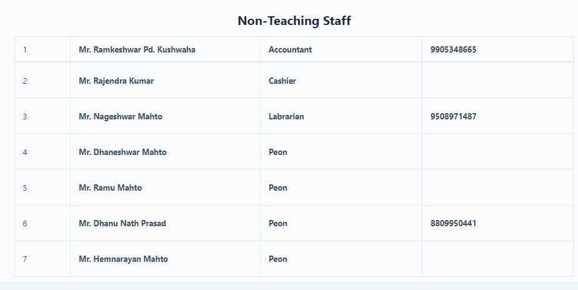Click Peon designation beside Dhaneshwar Mahto
Screen dimensions: 578x290
coord(278,152)
